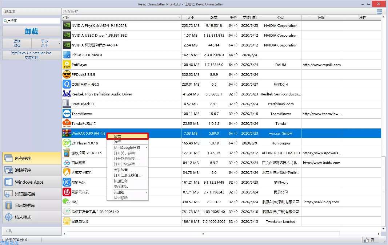
Task: Expand the 更多命令 (More Commands) dropdown arrow
Action: 59,43
